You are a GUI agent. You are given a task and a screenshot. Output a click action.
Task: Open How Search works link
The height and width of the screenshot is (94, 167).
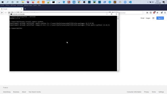tap(35, 92)
